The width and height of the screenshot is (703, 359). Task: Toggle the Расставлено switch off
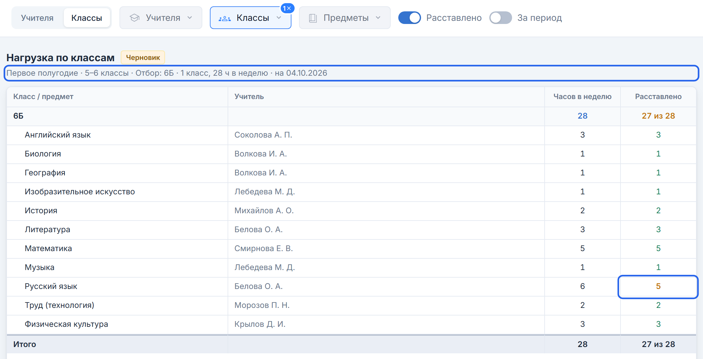click(x=409, y=18)
